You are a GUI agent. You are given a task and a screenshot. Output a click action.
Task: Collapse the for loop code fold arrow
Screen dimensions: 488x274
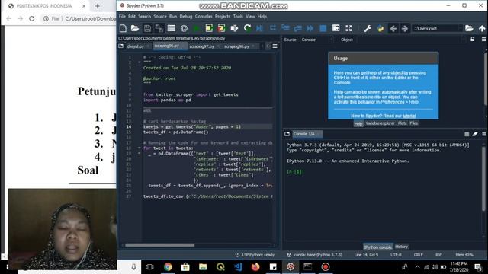tap(139, 148)
